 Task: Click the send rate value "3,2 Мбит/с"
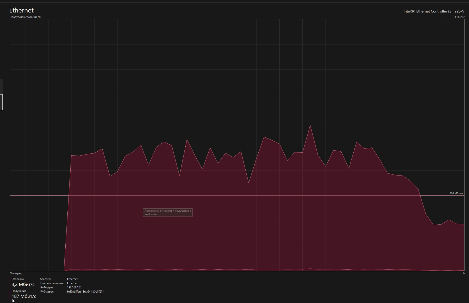click(x=23, y=284)
